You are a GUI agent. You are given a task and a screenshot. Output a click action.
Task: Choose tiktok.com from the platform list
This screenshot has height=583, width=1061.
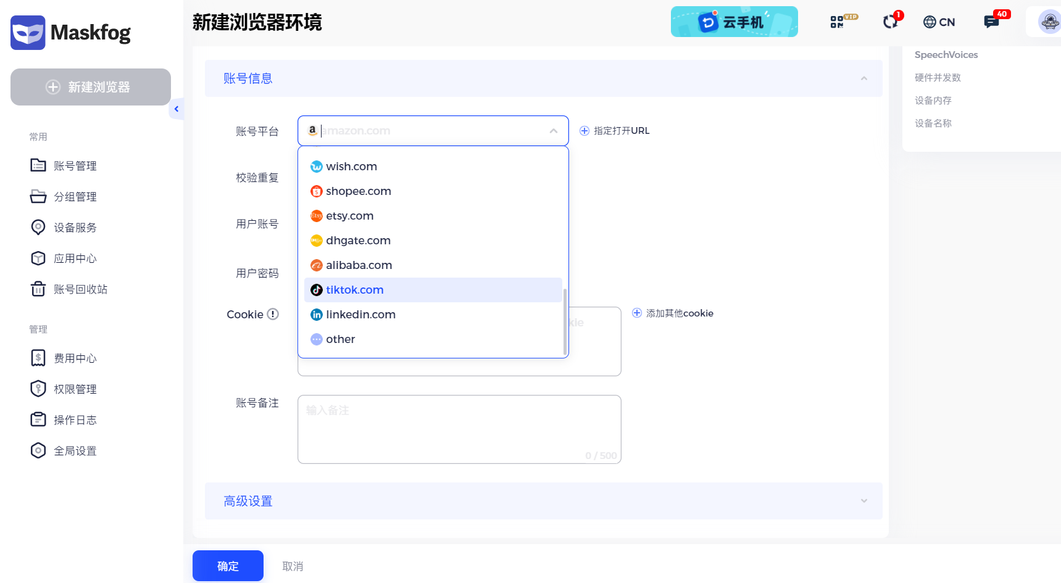(433, 290)
